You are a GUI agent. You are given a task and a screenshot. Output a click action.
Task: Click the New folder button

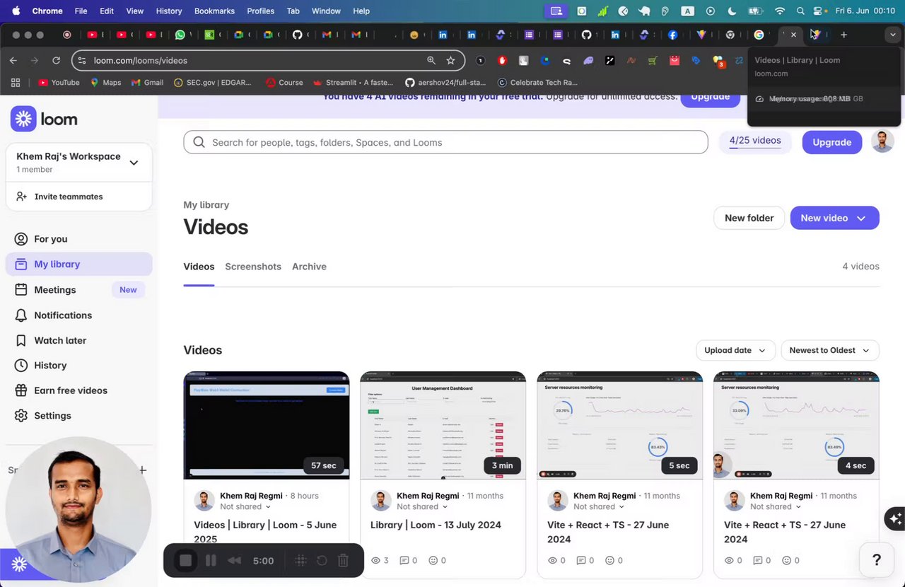point(749,218)
